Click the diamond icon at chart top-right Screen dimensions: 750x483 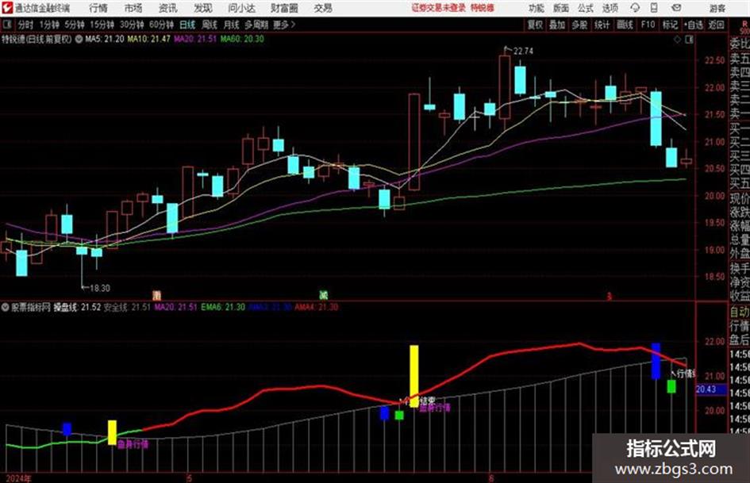point(677,40)
